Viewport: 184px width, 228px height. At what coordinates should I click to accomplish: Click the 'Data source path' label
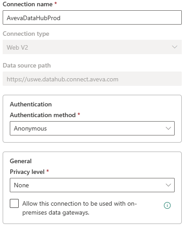pos(27,66)
